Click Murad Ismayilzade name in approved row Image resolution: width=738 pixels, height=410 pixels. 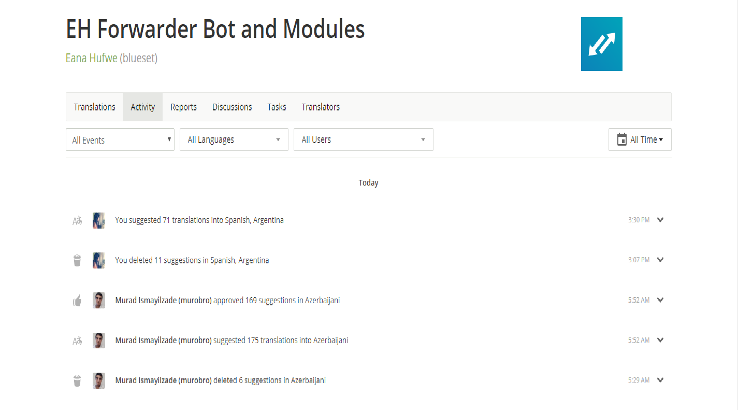[164, 300]
